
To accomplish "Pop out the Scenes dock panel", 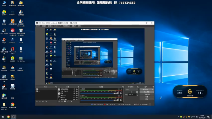I will click(x=56, y=87).
